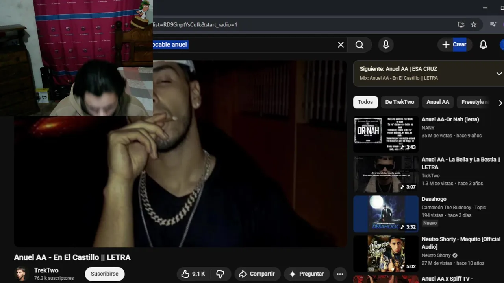
Task: Click the Preguntar button
Action: (x=306, y=274)
